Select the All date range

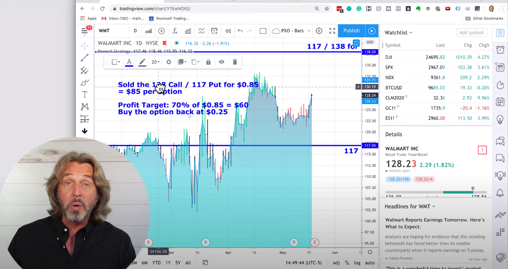tap(188, 263)
